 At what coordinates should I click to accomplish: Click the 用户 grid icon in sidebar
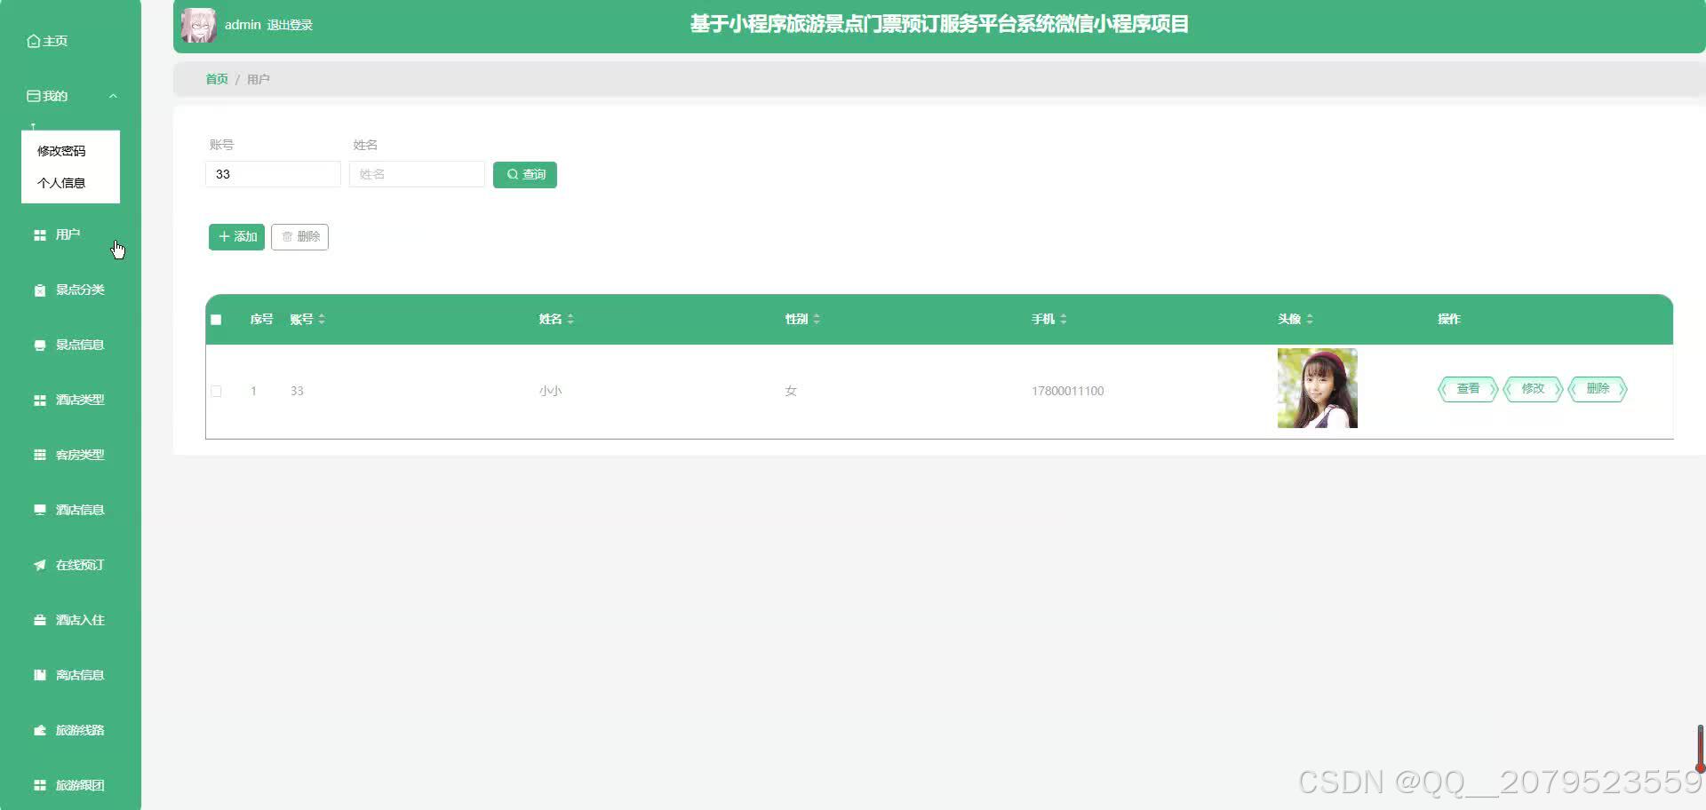coord(39,234)
